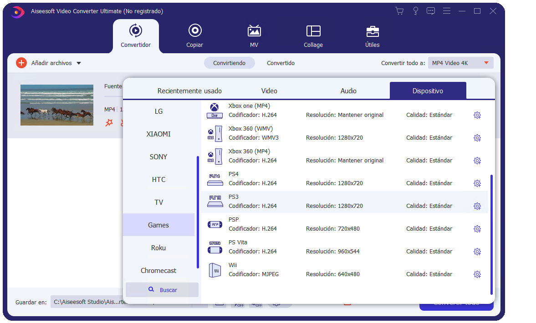
Task: Open settings gear for Xbox 360 (MP4)
Action: pyautogui.click(x=477, y=161)
